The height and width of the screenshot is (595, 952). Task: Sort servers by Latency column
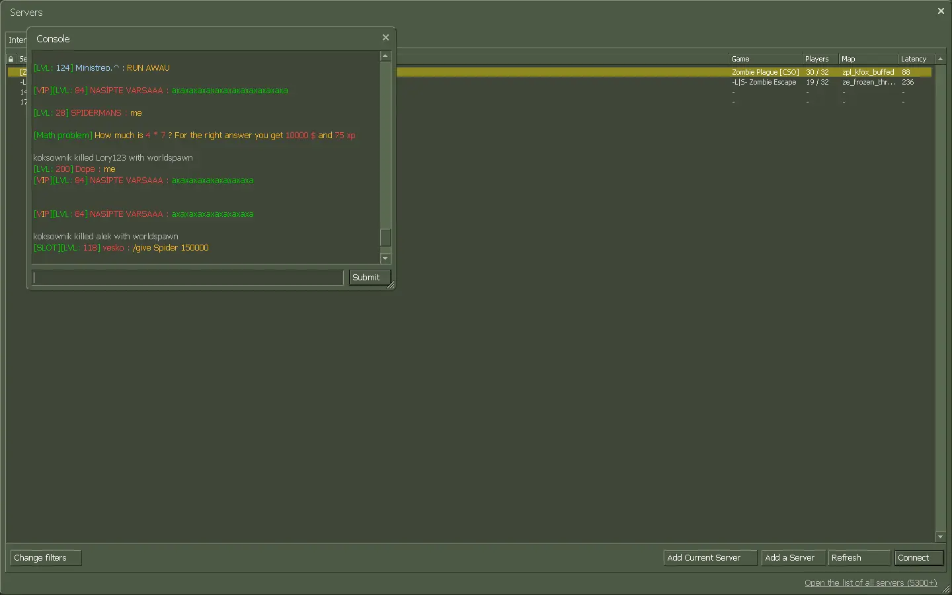pyautogui.click(x=916, y=59)
